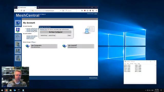The image size is (164, 92).
Task: Click the Close button in security keys dialog
Action: click(69, 36)
